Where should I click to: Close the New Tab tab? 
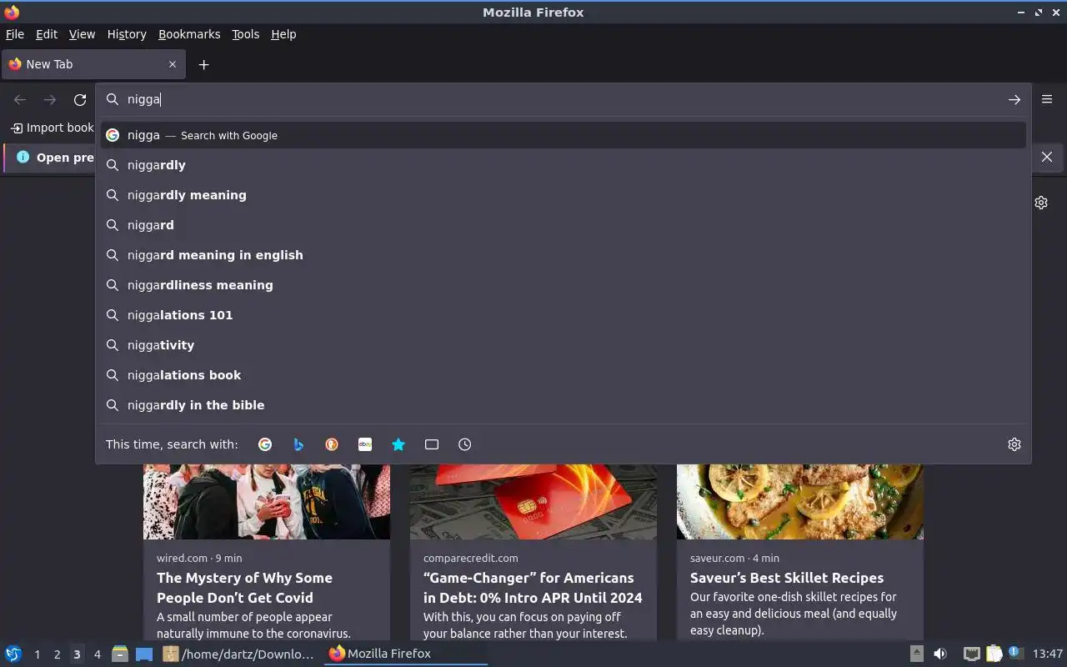coord(173,64)
